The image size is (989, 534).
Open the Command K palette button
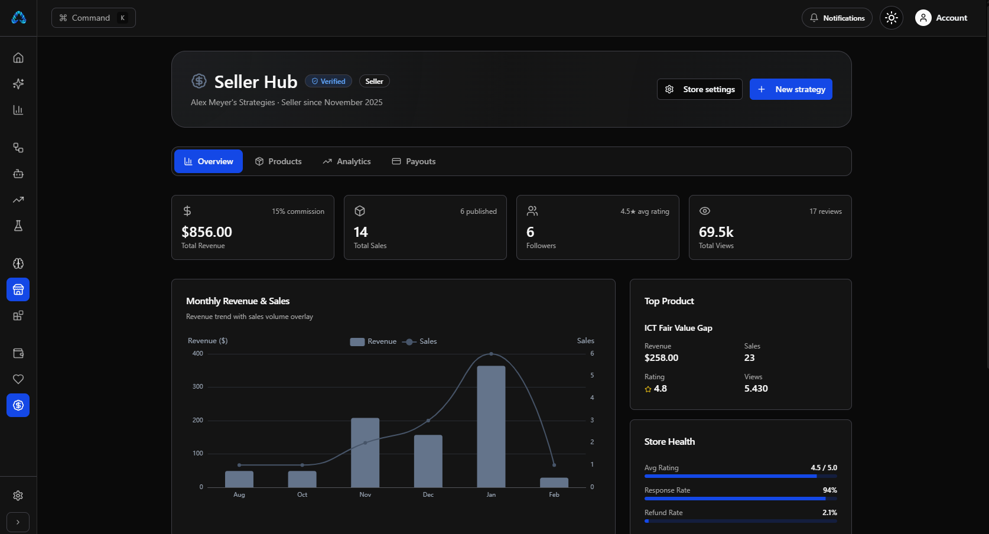pyautogui.click(x=93, y=18)
